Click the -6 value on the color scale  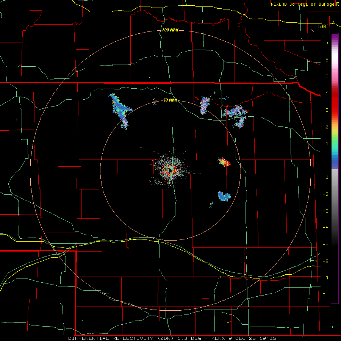325,261
